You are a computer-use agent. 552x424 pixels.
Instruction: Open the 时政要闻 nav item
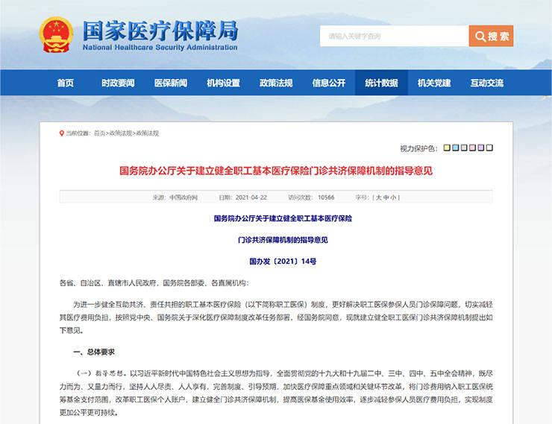coord(118,83)
